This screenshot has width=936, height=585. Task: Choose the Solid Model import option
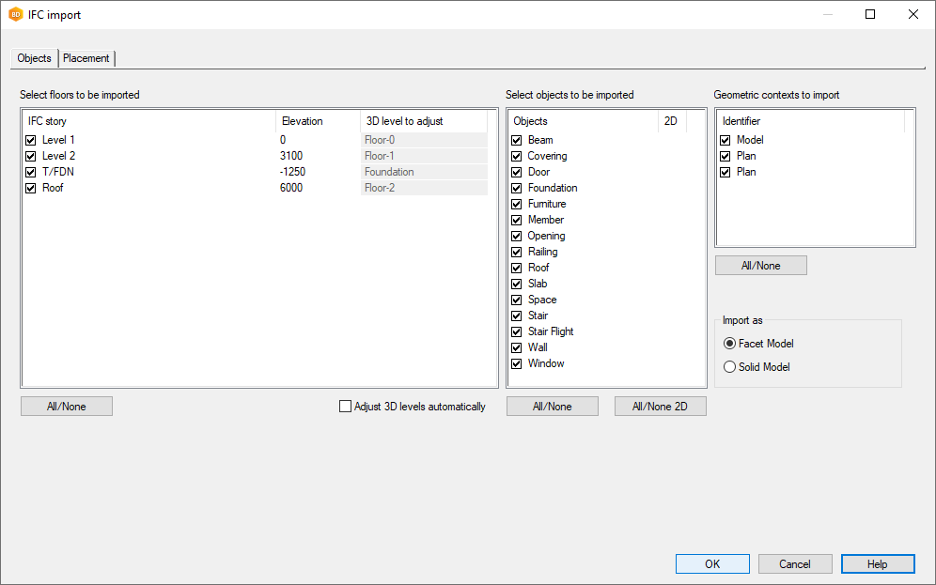coord(729,367)
